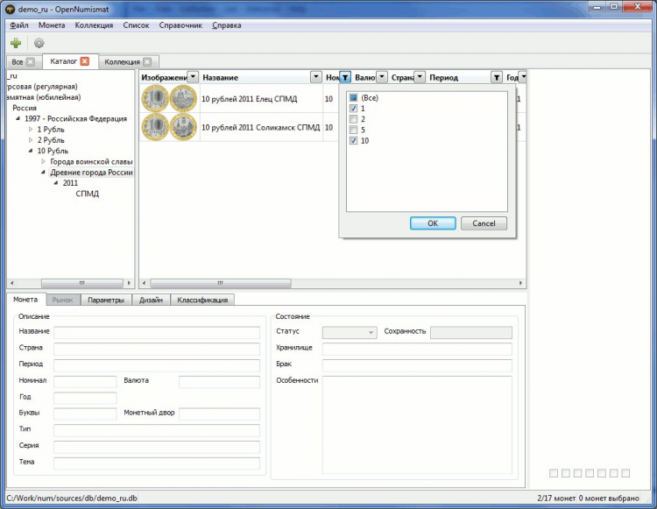The width and height of the screenshot is (657, 509).
Task: Check filter value 2
Action: [x=353, y=119]
